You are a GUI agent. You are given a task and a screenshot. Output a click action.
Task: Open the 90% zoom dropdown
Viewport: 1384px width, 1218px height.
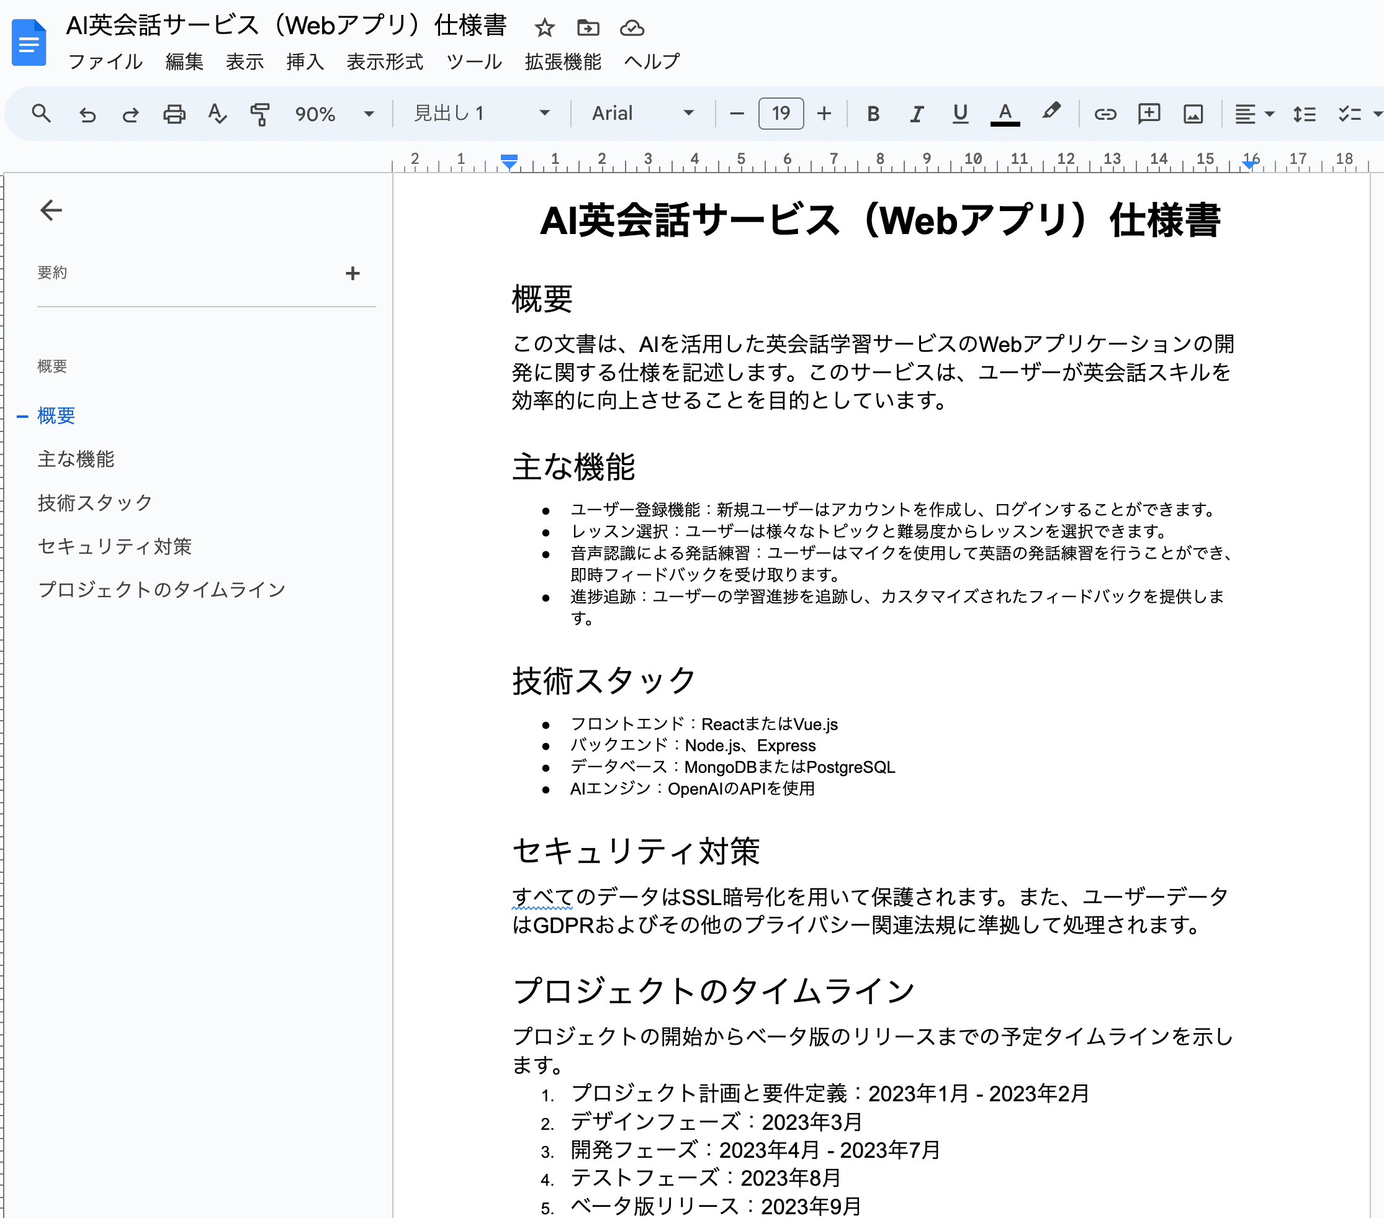(334, 114)
